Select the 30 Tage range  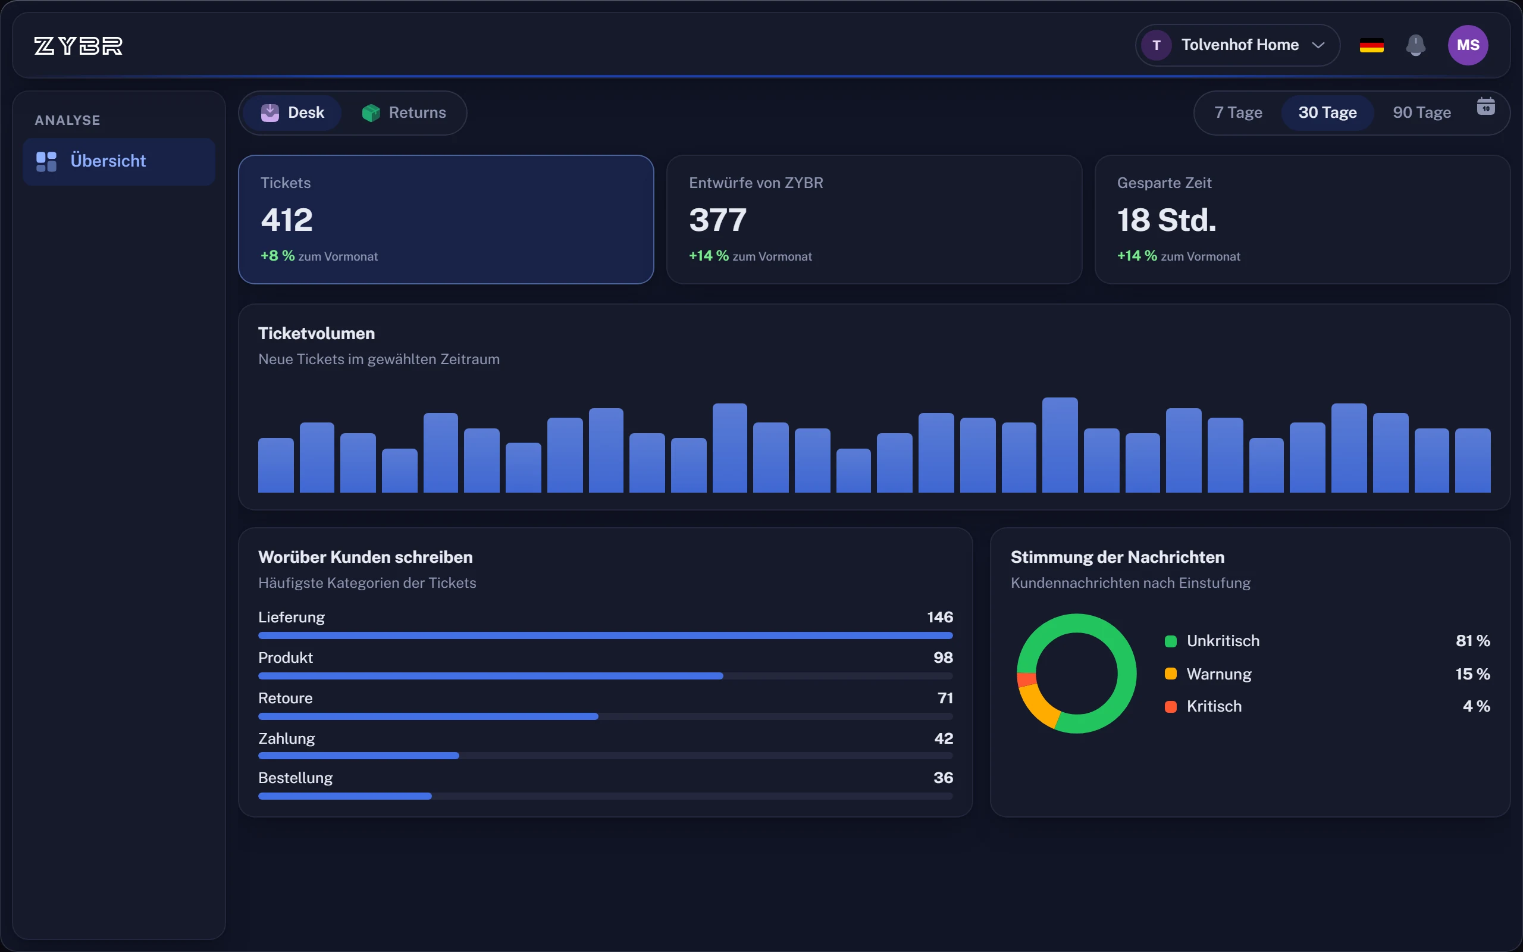click(x=1327, y=112)
